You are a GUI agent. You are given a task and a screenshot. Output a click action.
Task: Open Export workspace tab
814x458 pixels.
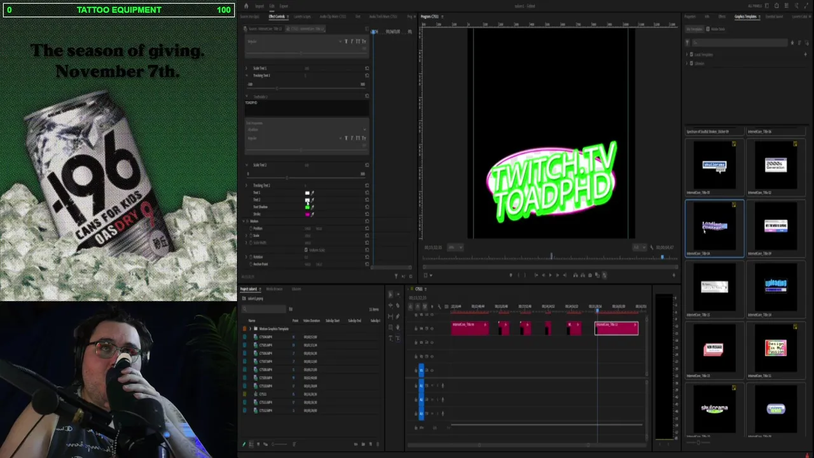284,6
